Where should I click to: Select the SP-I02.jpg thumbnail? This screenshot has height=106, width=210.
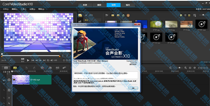pyautogui.click(x=171, y=24)
